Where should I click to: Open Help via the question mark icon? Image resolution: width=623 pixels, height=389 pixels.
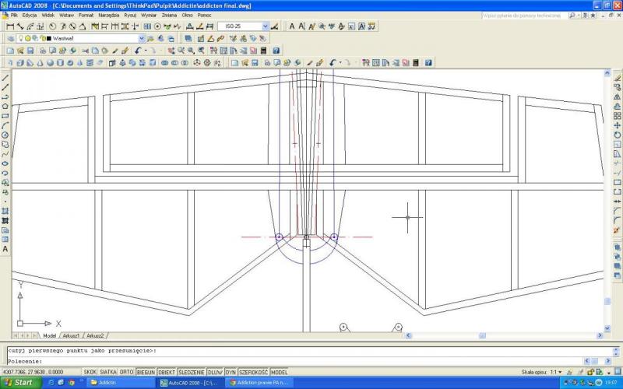pyautogui.click(x=276, y=51)
